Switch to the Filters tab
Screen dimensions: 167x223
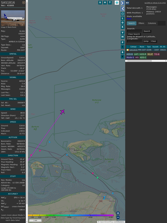point(141,23)
